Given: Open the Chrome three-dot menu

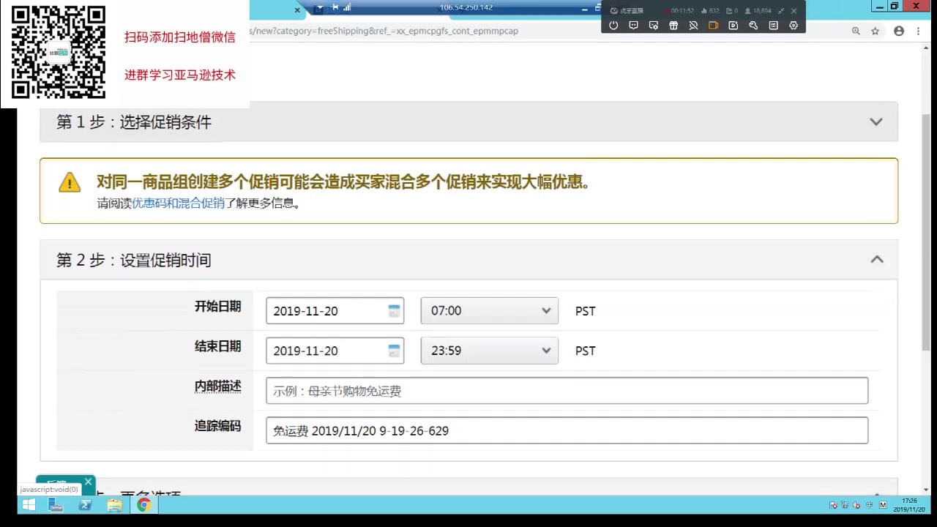Looking at the screenshot, I should coord(919,31).
